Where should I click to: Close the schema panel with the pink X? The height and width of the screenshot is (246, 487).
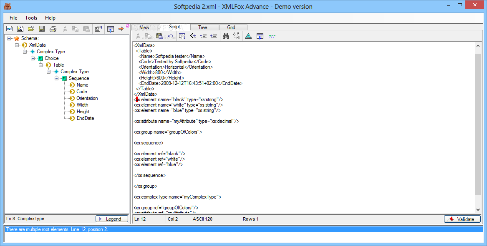(128, 26)
